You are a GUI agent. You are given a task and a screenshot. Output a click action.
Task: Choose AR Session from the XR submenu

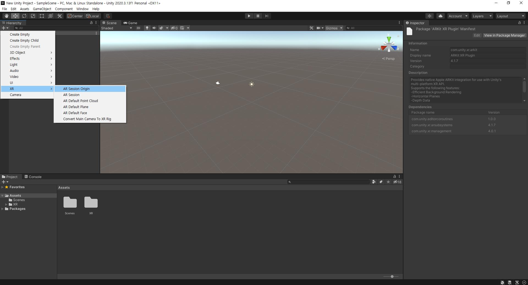click(90, 95)
